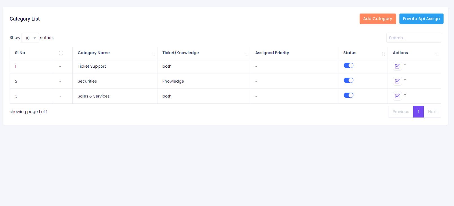
Task: Toggle status for Ticket Support
Action: pos(348,65)
